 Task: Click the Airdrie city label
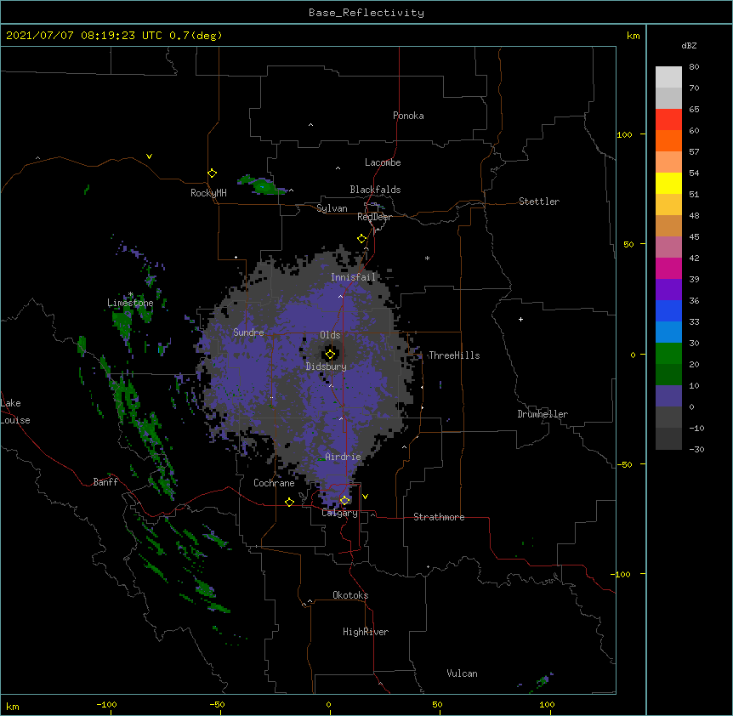(344, 457)
